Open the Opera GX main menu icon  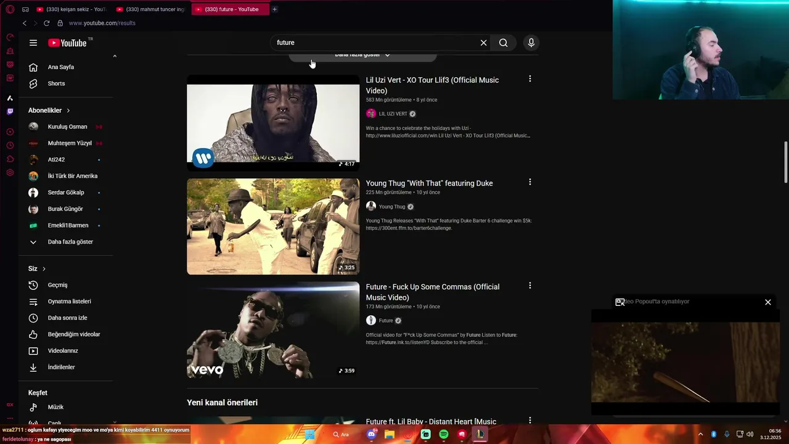[10, 9]
